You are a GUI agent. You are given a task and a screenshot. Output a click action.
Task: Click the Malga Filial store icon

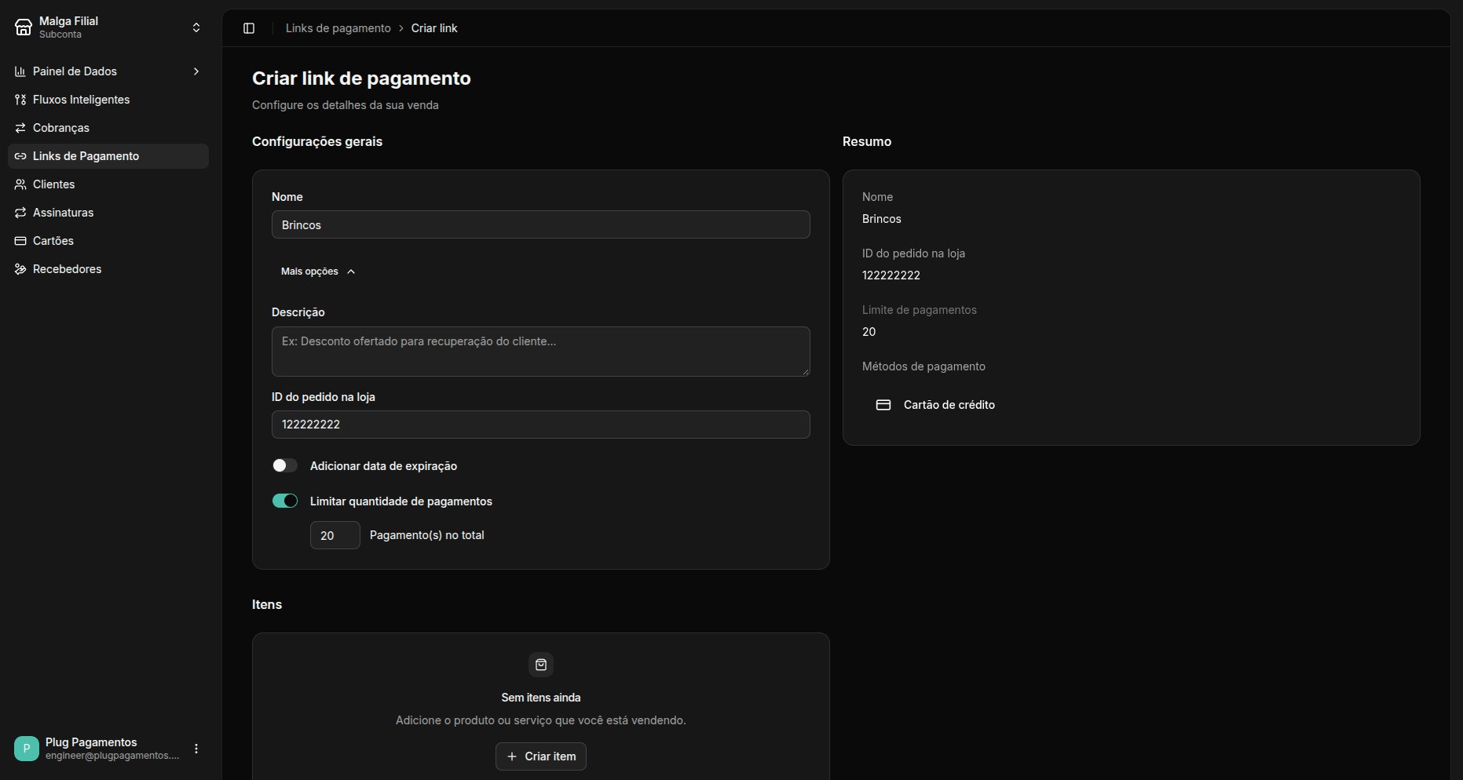pyautogui.click(x=24, y=27)
